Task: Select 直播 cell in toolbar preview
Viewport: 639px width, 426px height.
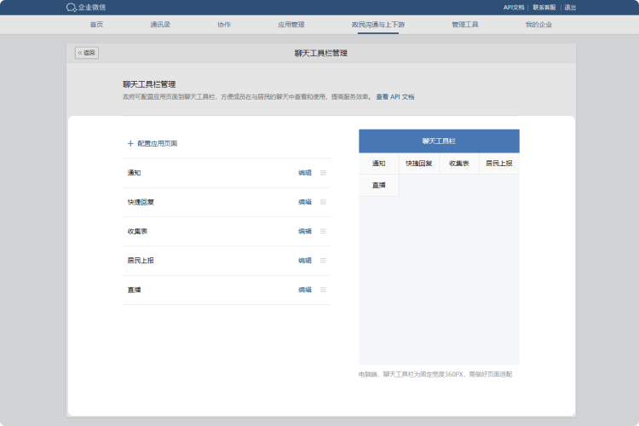Action: point(378,186)
